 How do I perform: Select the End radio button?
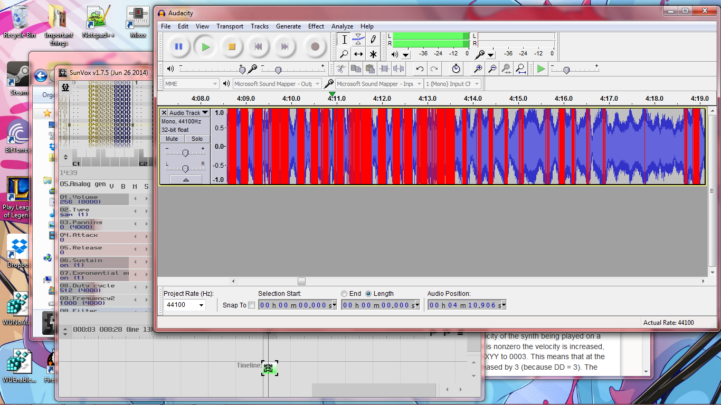(344, 294)
